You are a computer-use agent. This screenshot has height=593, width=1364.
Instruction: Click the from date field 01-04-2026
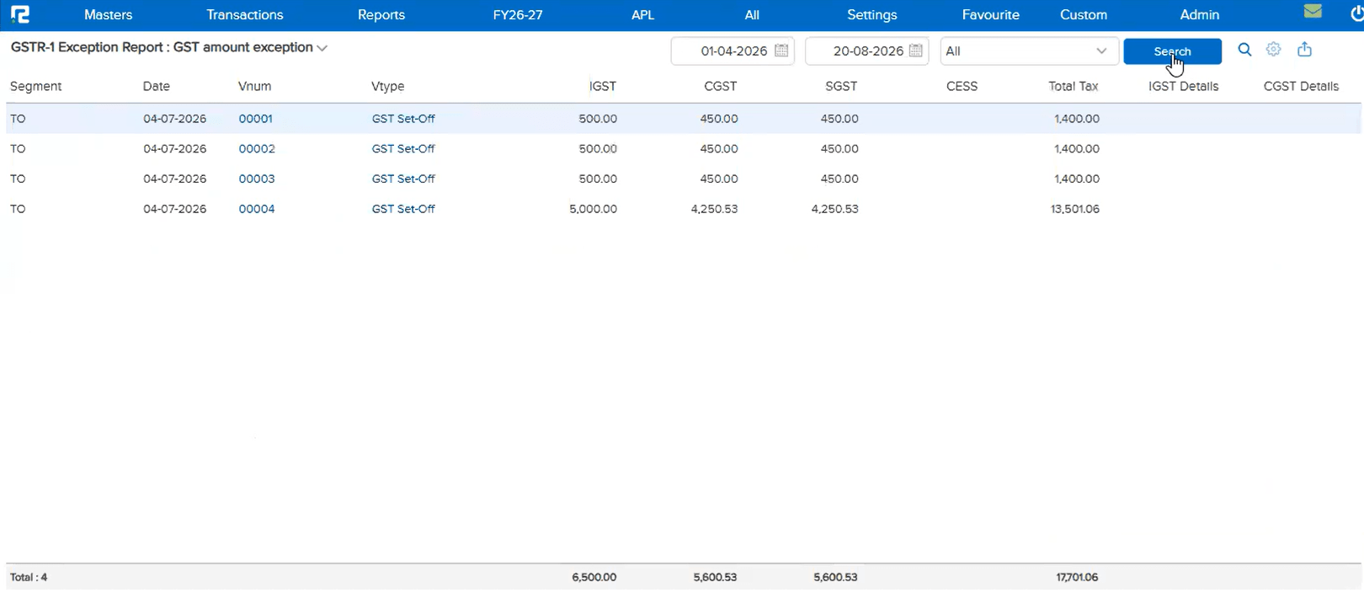(733, 51)
